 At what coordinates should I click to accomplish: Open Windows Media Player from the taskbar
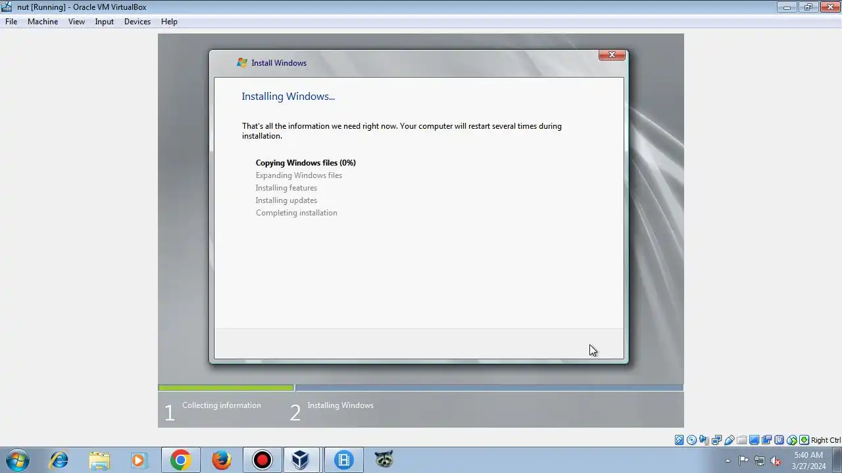(x=139, y=460)
